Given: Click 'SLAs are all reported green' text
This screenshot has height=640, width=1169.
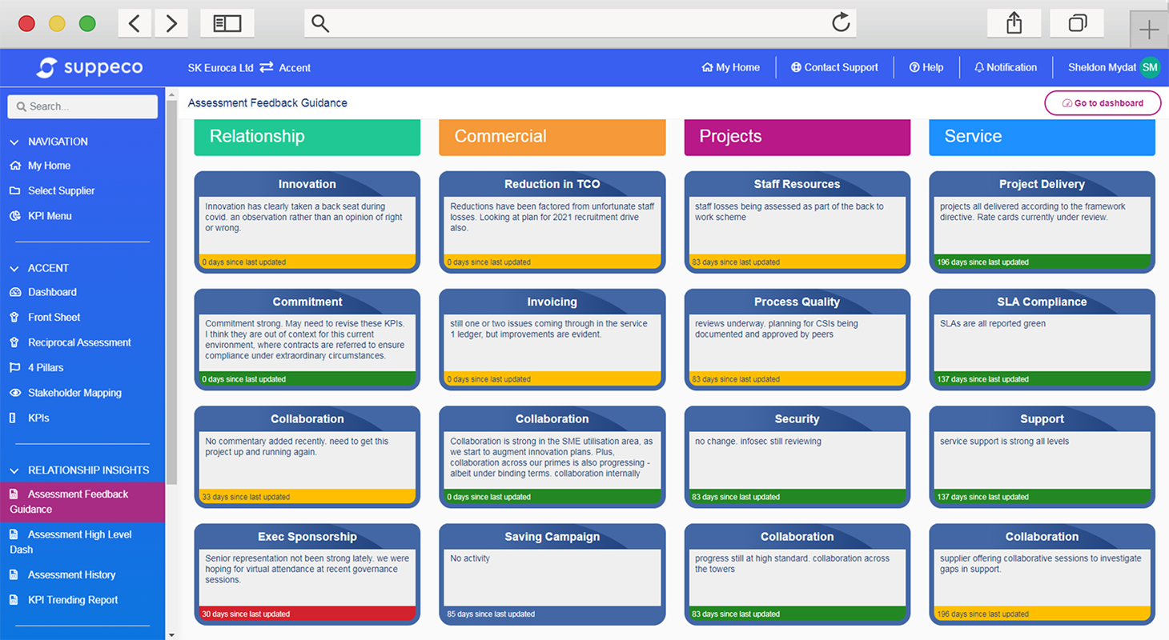Looking at the screenshot, I should pos(993,324).
